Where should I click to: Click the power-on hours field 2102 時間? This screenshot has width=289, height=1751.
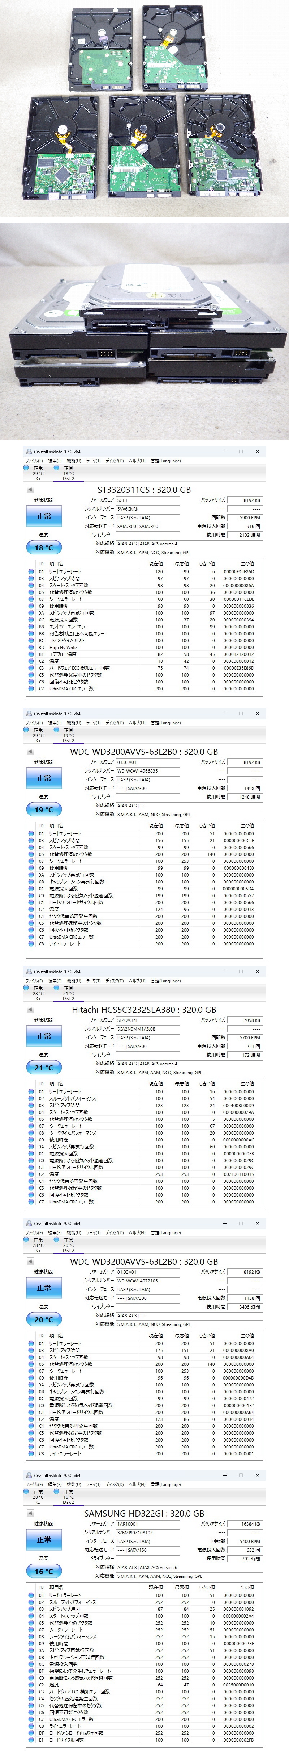[x=244, y=535]
